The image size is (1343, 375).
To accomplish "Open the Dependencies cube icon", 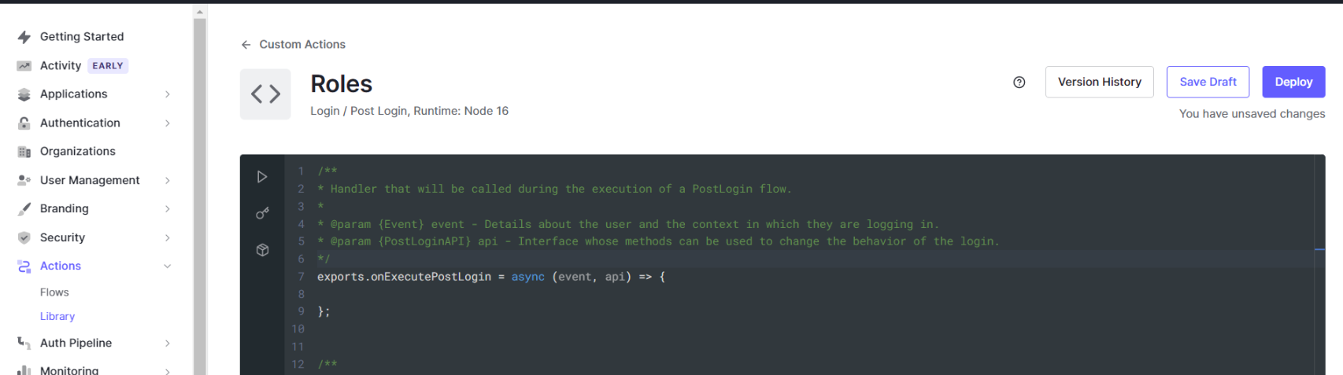I will pos(262,250).
